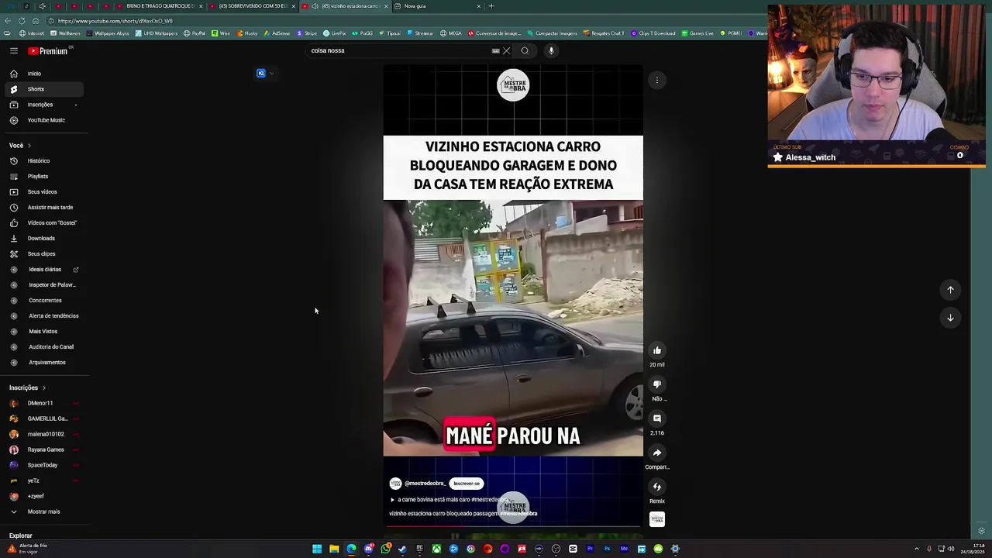Image resolution: width=992 pixels, height=558 pixels.
Task: Open the on-screen keyboard icon in search
Action: pyautogui.click(x=495, y=51)
